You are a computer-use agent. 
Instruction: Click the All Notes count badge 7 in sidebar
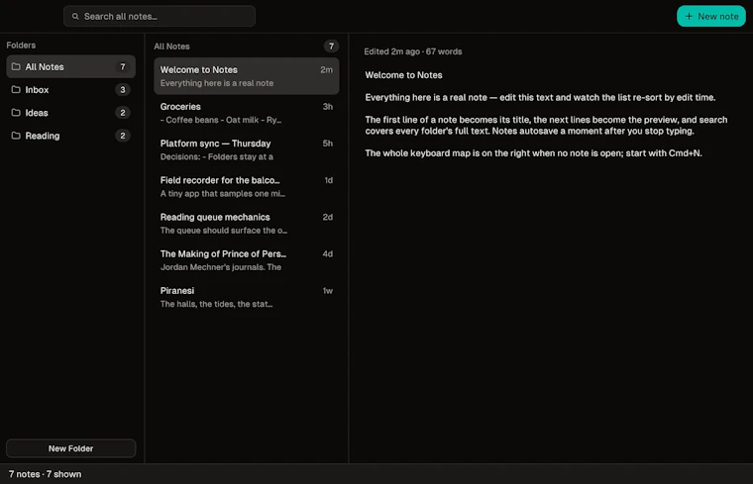pyautogui.click(x=123, y=66)
